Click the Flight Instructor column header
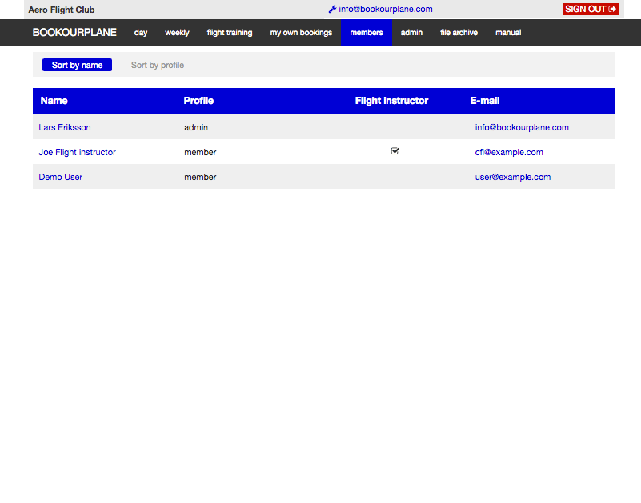 click(391, 101)
